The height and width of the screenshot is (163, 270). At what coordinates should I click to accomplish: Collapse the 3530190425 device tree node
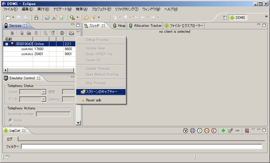[x=7, y=44]
